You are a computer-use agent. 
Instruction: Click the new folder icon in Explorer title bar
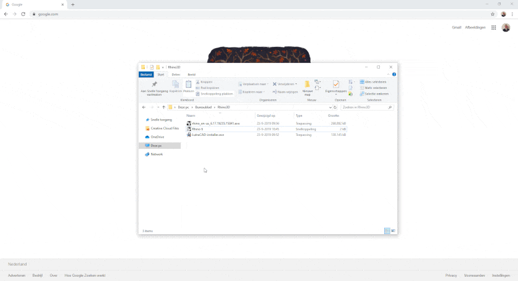pyautogui.click(x=158, y=67)
